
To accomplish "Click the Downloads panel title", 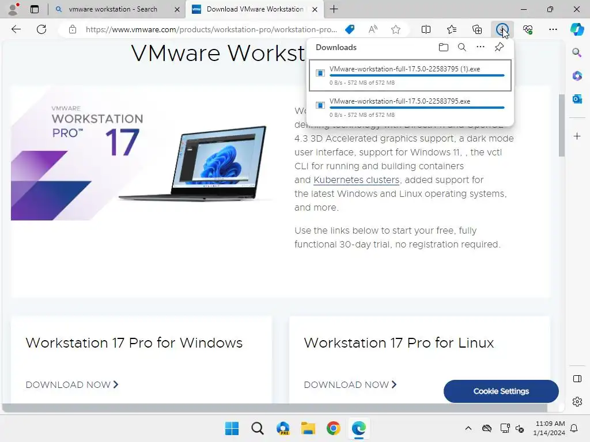I will click(x=336, y=47).
